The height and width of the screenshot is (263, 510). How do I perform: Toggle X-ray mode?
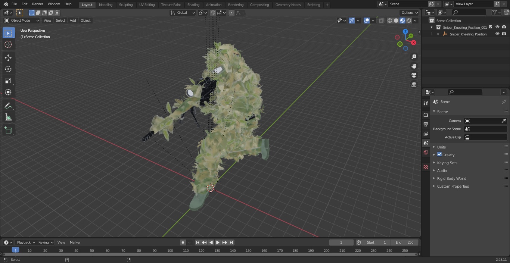point(381,21)
